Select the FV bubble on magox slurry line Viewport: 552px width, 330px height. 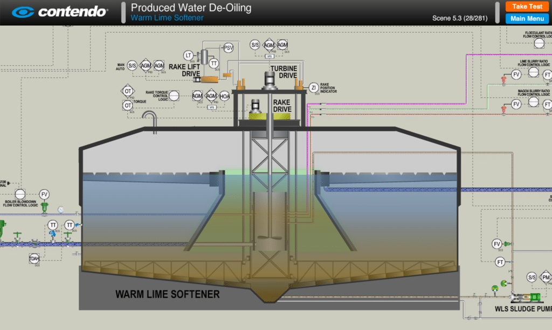516,104
